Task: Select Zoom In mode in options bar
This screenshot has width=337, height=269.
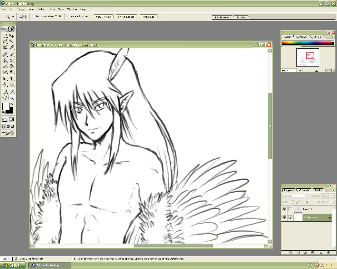Action: tap(20, 17)
